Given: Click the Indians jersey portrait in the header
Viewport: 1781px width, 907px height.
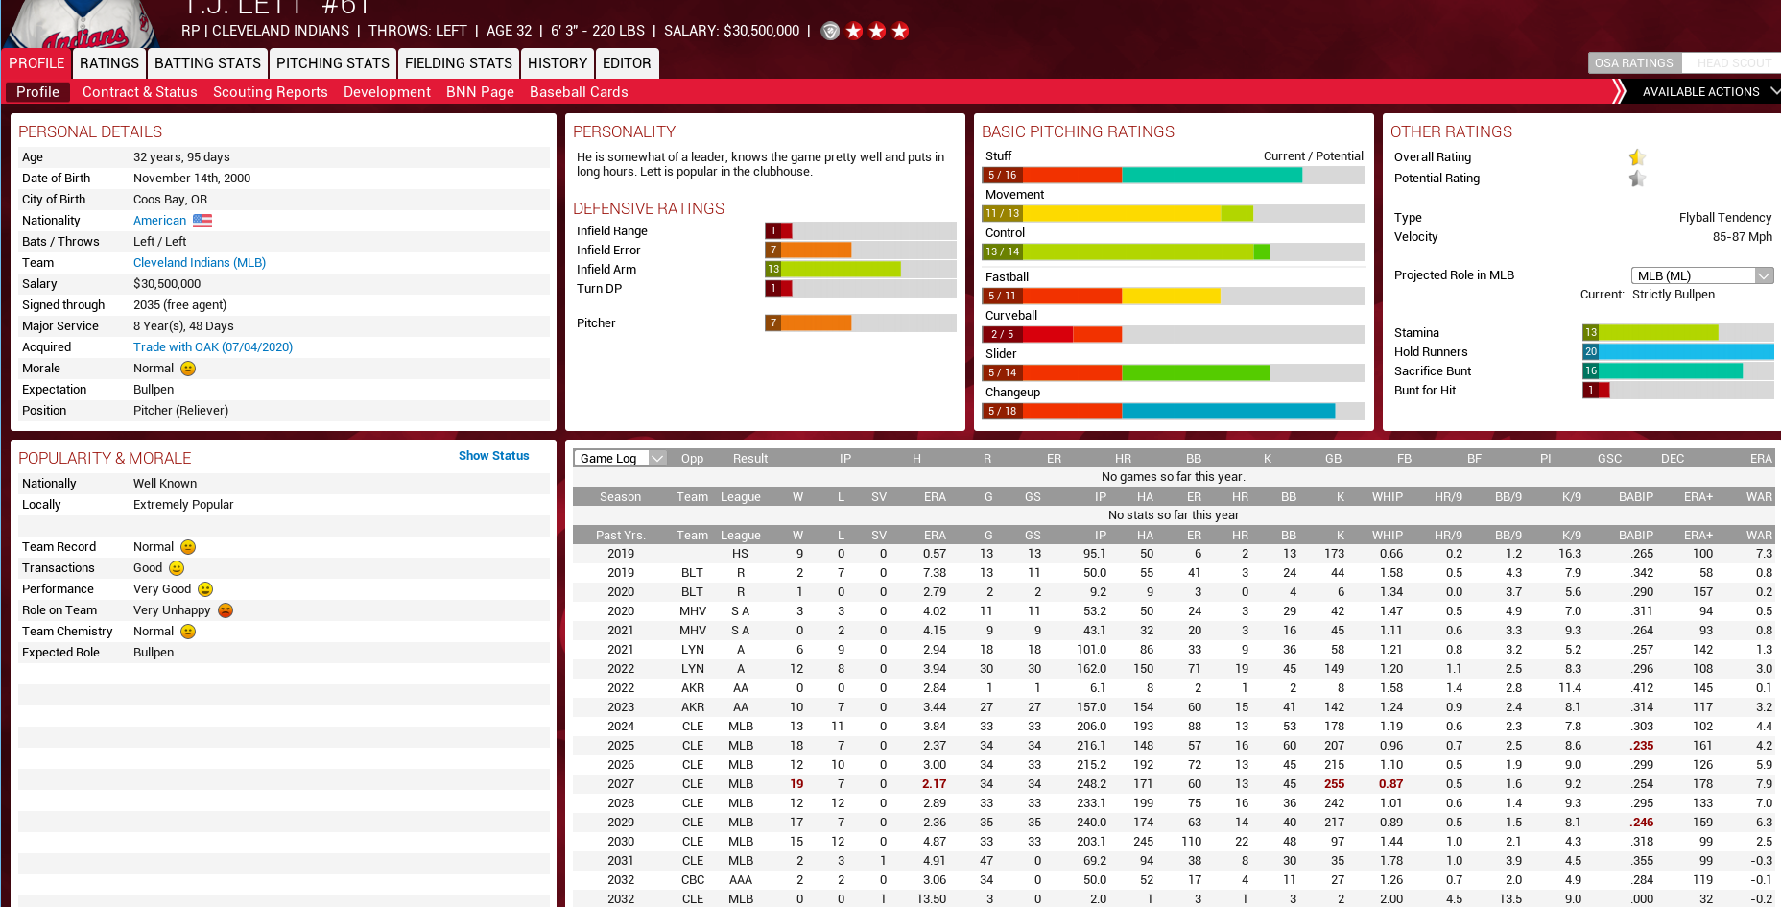Looking at the screenshot, I should tap(84, 24).
